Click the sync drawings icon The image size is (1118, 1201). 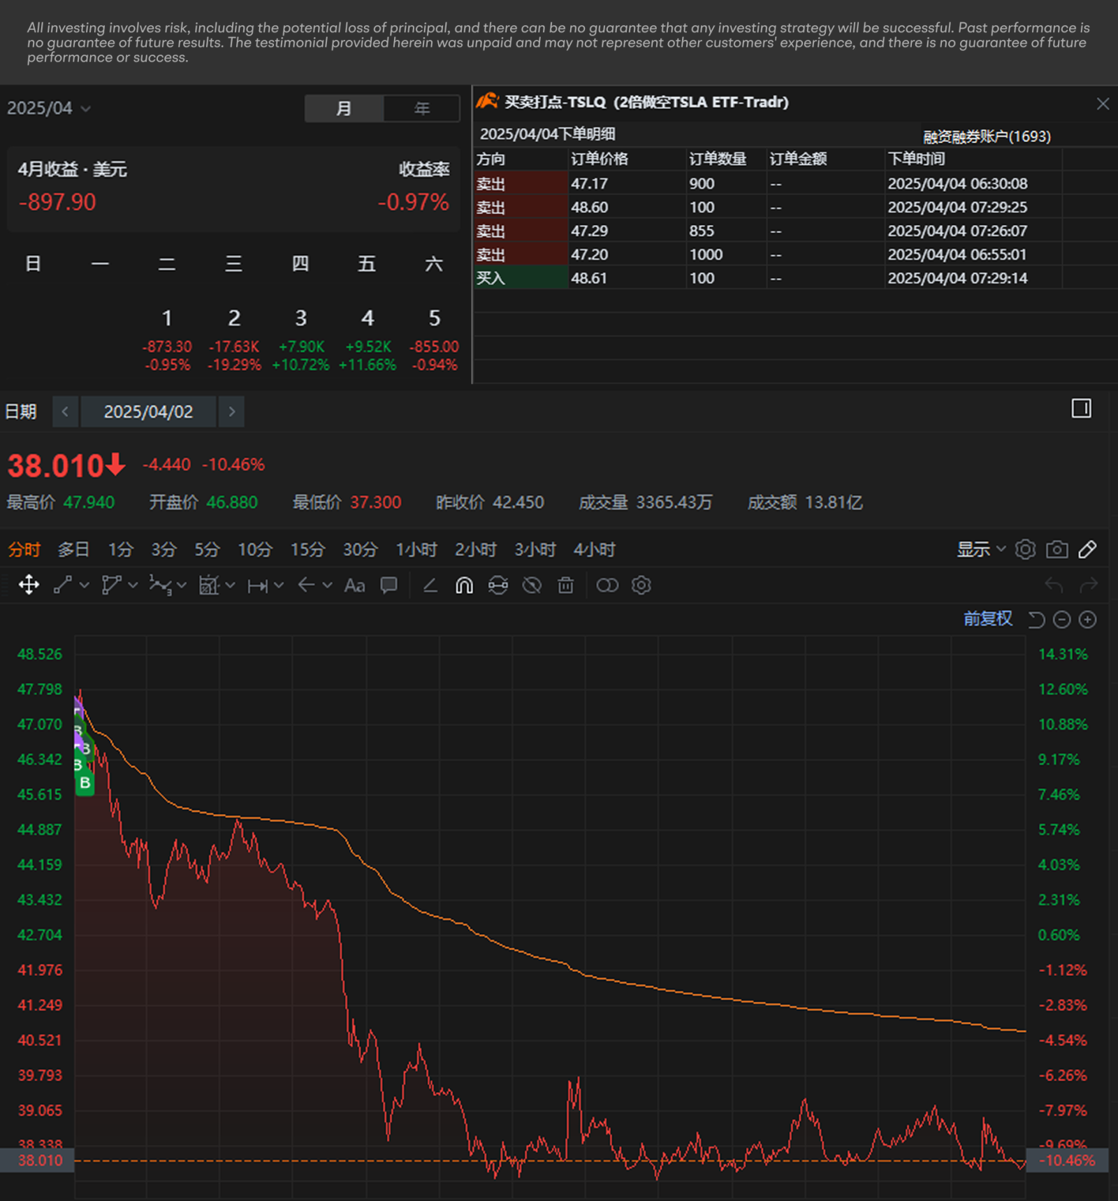point(498,585)
